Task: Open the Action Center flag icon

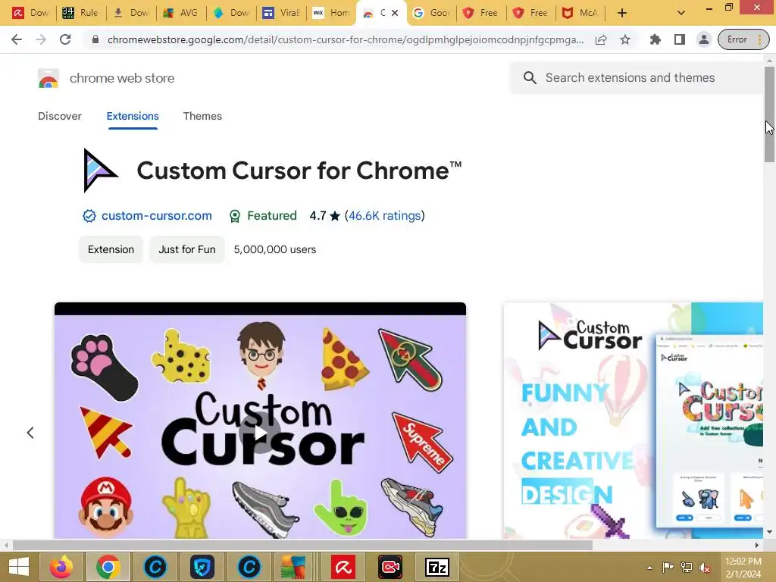Action: point(668,568)
